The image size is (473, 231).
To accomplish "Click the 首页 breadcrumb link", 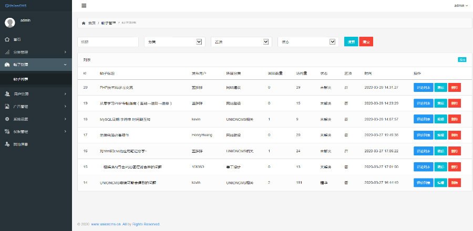I will (91, 23).
